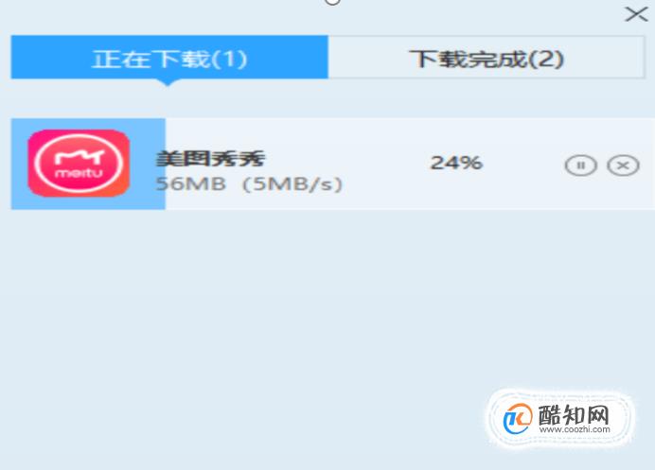Open the www.coozhi.com link
The width and height of the screenshot is (655, 470).
(x=575, y=429)
